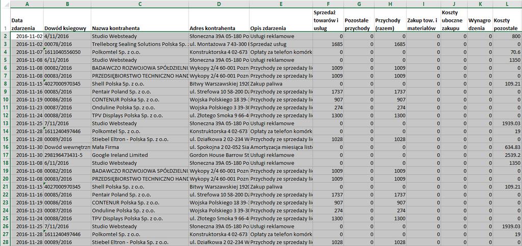
Task: Select cell '00078/2016'
Action: tap(67, 44)
